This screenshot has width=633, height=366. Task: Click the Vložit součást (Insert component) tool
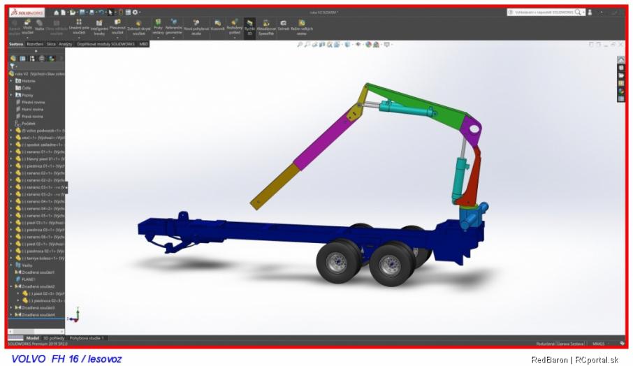(x=27, y=26)
